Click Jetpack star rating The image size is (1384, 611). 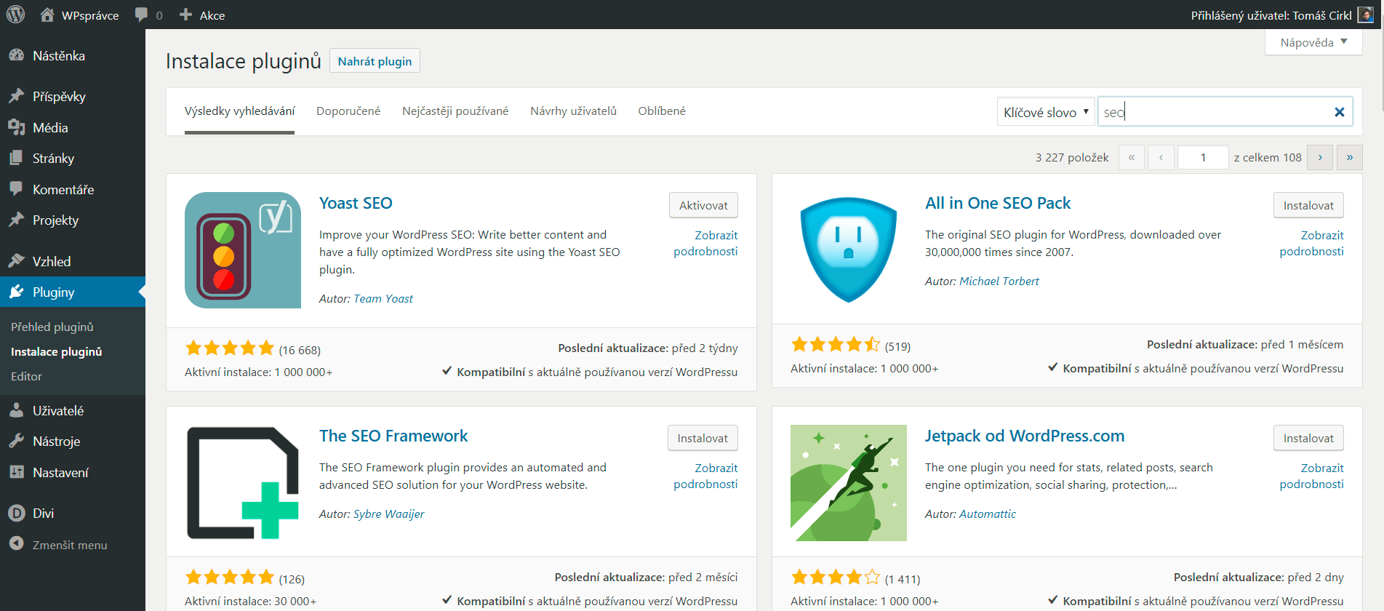pos(836,577)
